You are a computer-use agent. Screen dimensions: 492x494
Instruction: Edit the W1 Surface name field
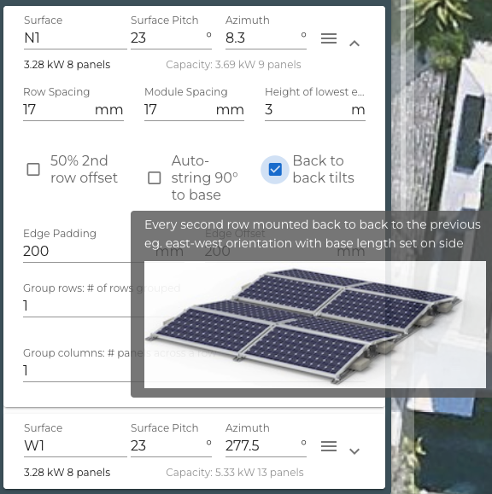[x=75, y=446]
